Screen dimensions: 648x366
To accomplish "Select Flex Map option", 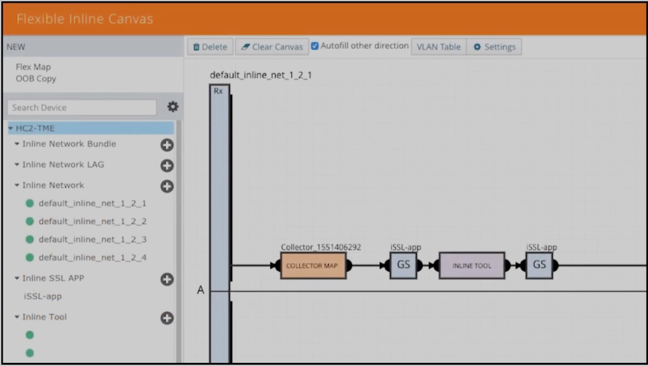I will pyautogui.click(x=33, y=67).
